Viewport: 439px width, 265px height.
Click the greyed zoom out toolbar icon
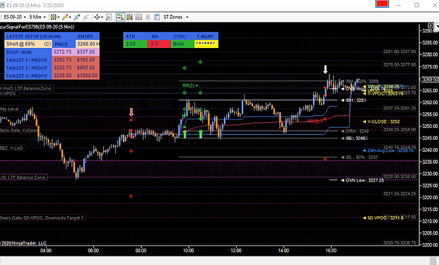[86, 17]
